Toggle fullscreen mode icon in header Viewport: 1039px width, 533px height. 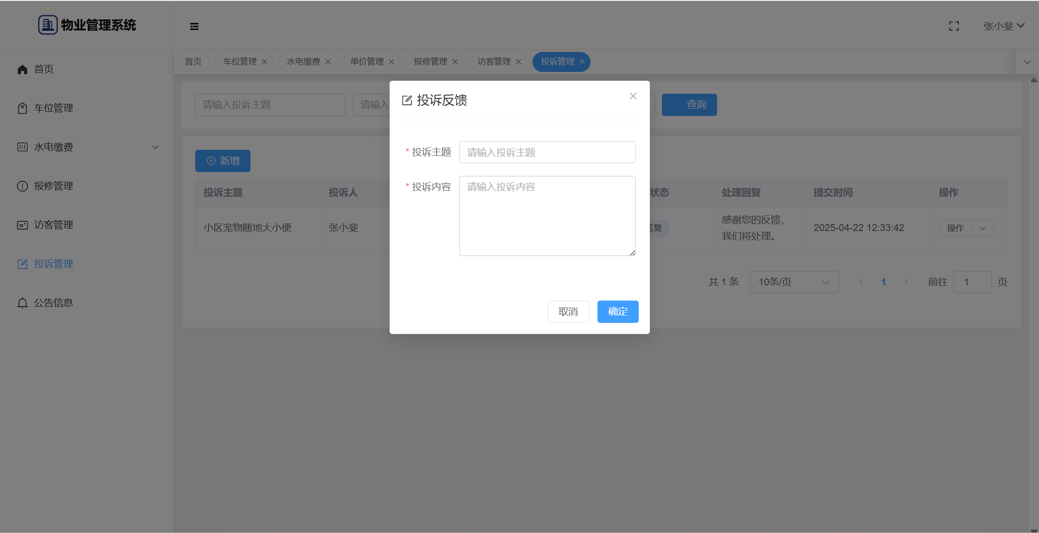(x=954, y=26)
